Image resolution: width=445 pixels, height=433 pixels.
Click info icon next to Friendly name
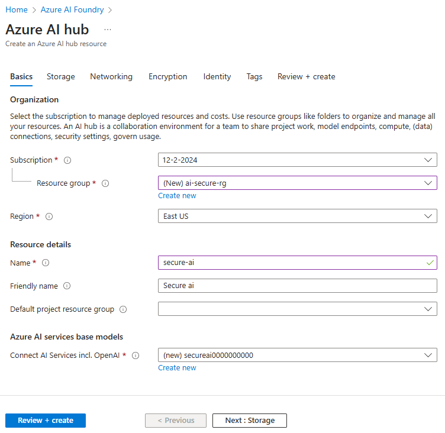(x=67, y=286)
